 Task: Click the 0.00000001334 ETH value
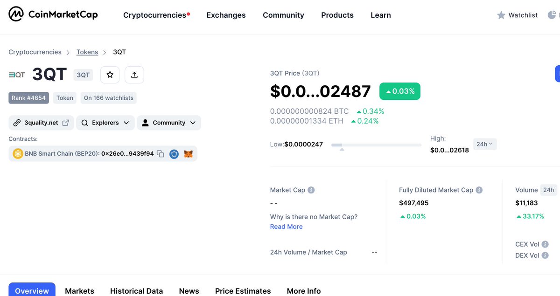click(x=307, y=121)
